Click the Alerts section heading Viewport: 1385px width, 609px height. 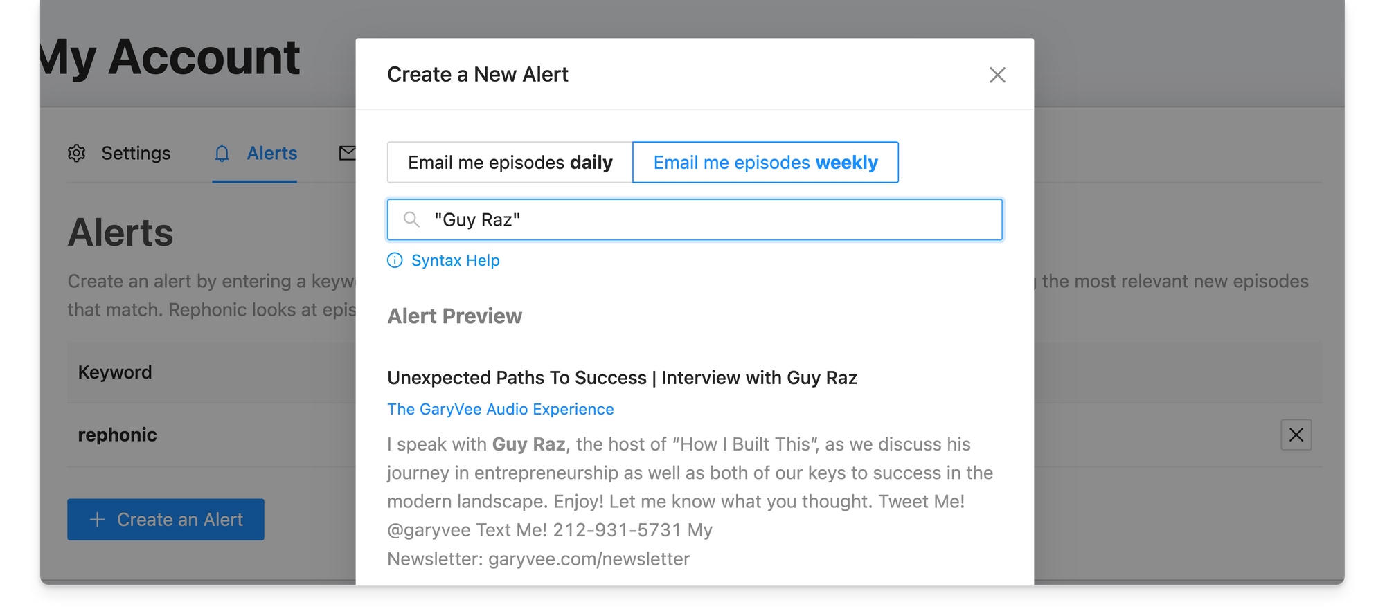(x=120, y=232)
